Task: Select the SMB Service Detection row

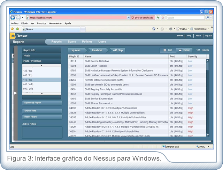Action: [137, 61]
